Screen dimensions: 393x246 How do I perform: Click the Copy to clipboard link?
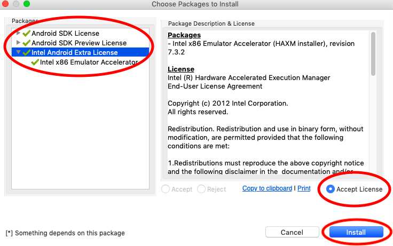click(267, 188)
